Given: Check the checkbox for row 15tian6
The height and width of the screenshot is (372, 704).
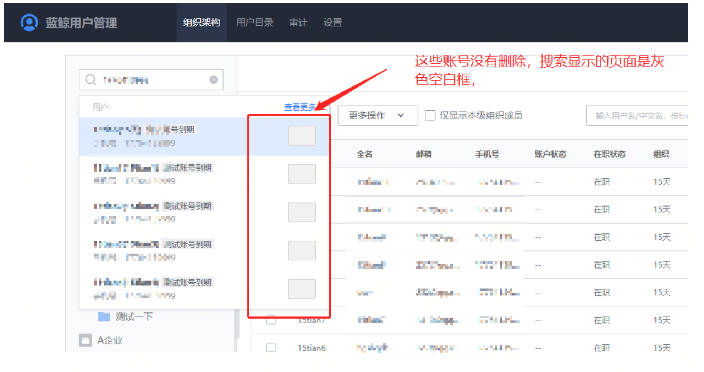Looking at the screenshot, I should (x=271, y=348).
